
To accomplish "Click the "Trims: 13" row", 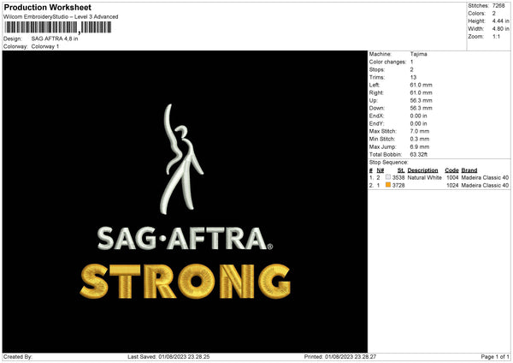I will [x=392, y=77].
